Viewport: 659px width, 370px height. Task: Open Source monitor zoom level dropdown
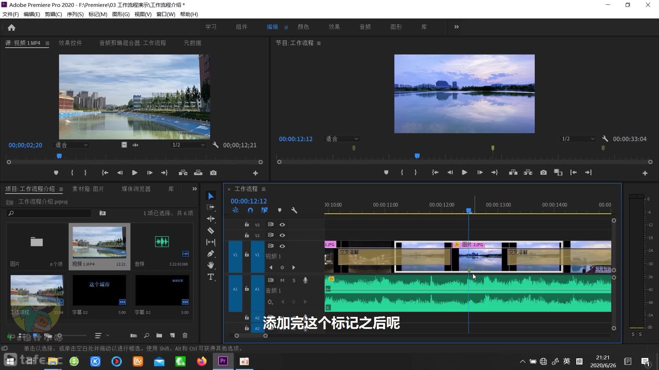(x=71, y=145)
